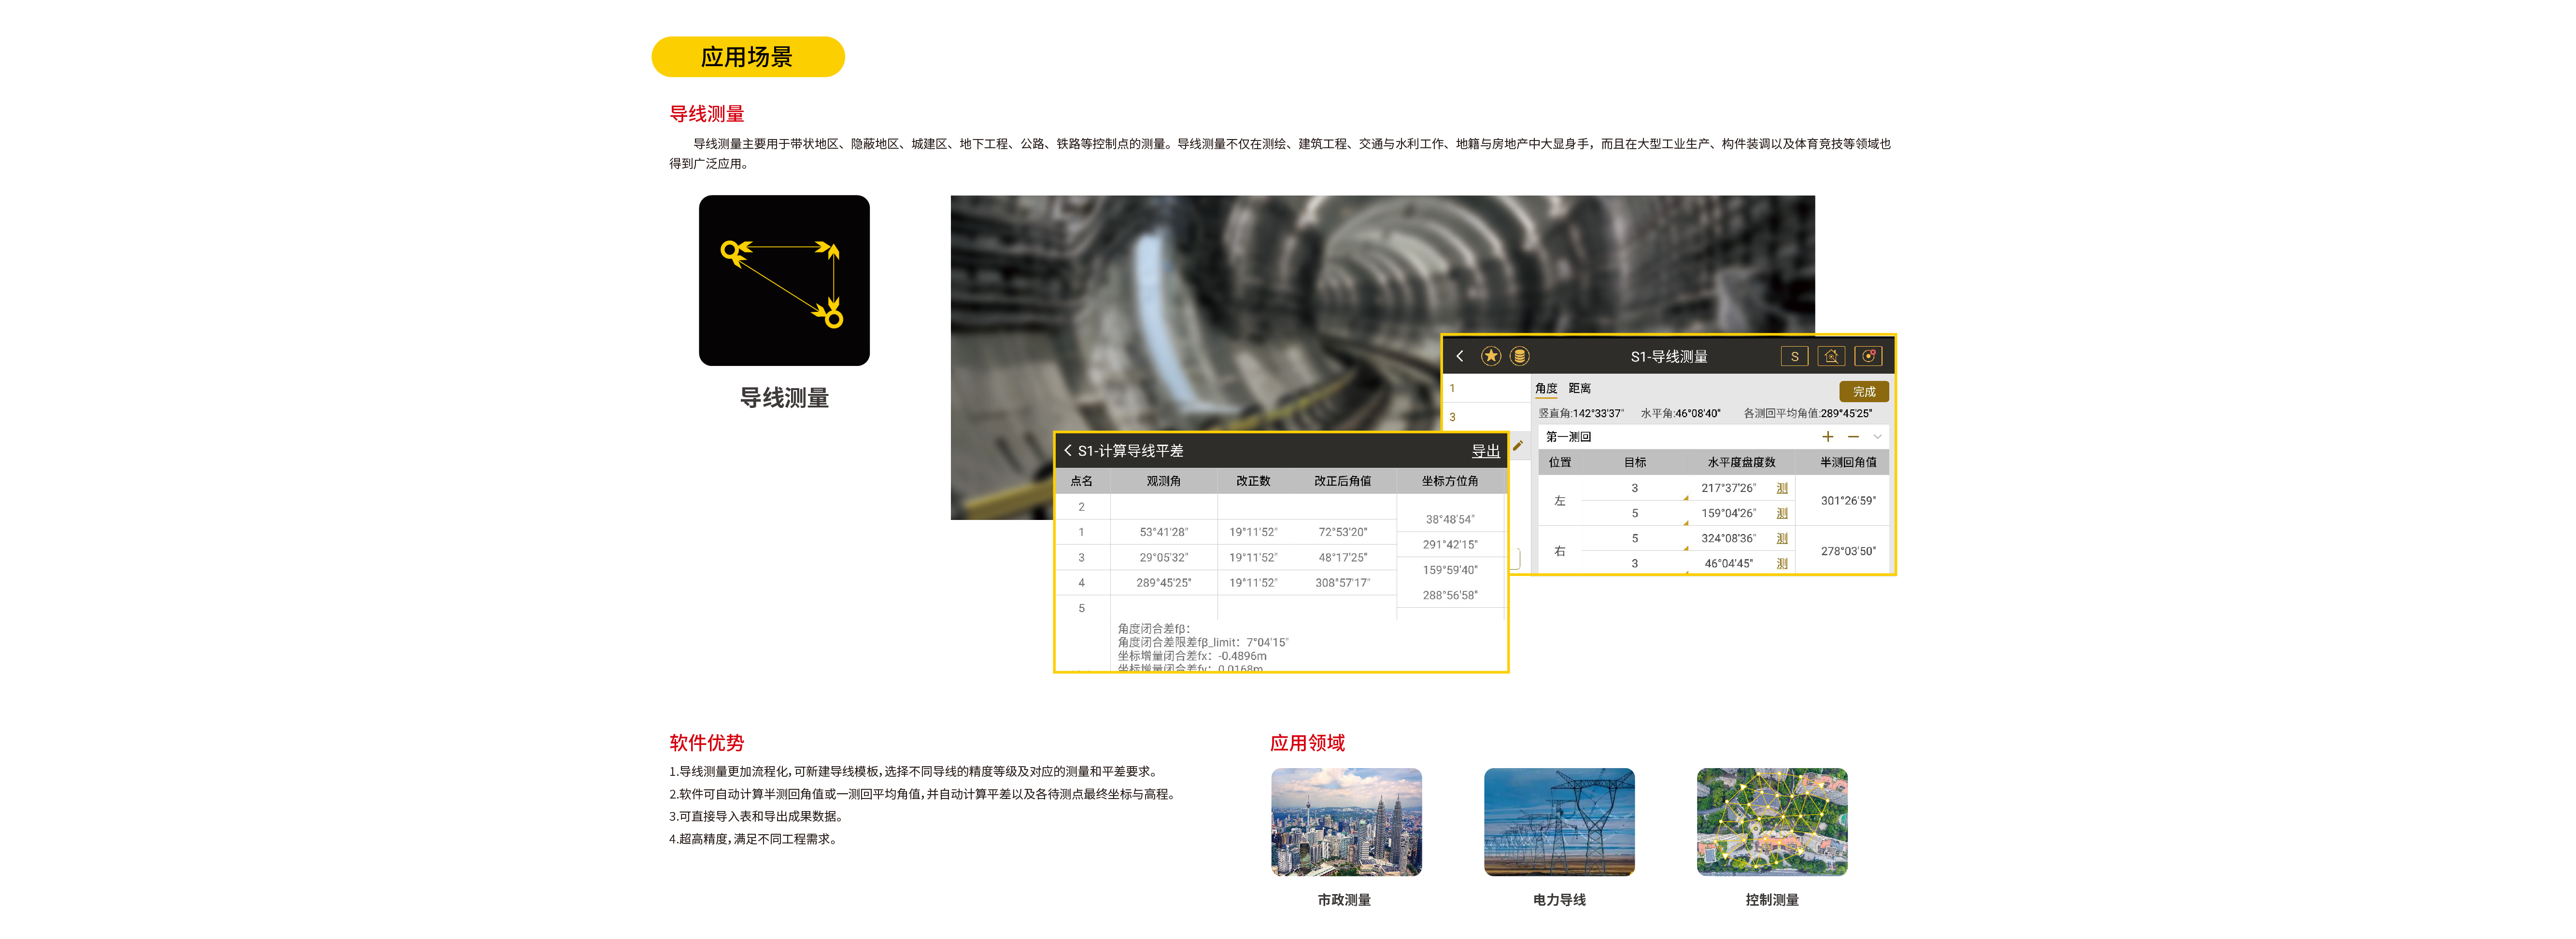
Task: Click 测 link beside 217°37'26"
Action: point(1782,488)
